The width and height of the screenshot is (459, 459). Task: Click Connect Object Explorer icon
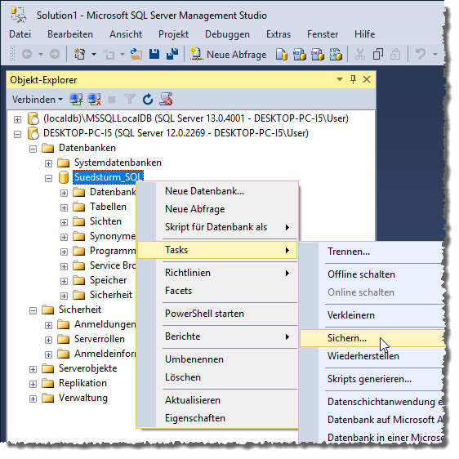point(76,100)
